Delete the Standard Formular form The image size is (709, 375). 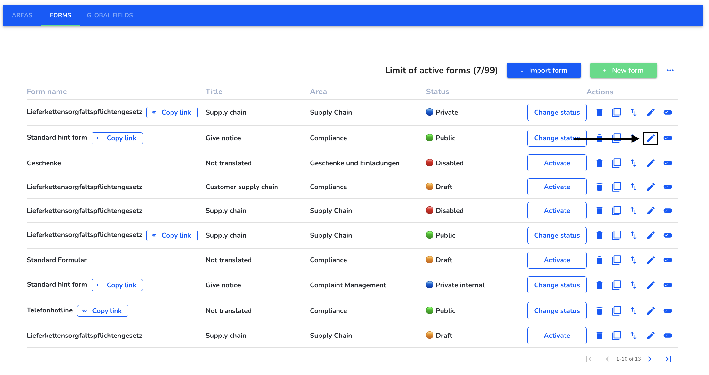pos(599,260)
